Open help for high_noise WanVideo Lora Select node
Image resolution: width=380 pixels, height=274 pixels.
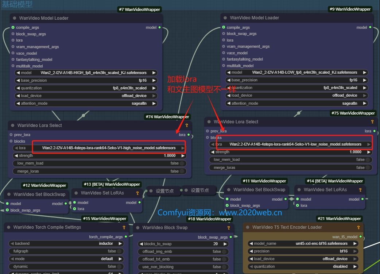pyautogui.click(x=187, y=126)
